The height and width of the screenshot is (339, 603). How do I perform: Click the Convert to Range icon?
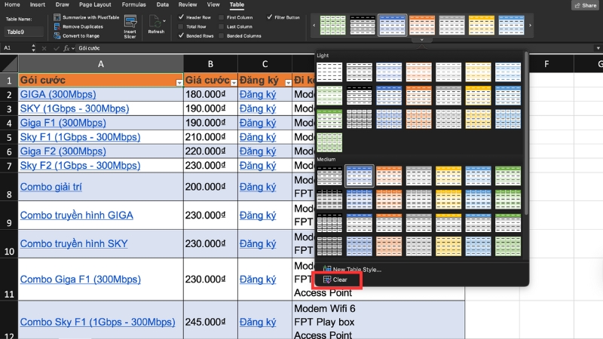[57, 36]
